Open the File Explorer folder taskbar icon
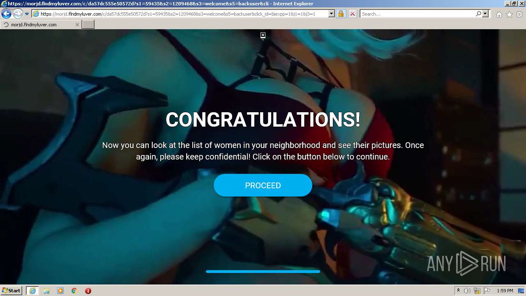Screen dimensions: 526x296 coord(46,291)
